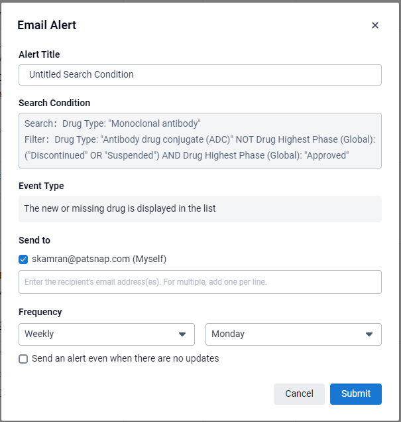The width and height of the screenshot is (401, 422).
Task: Open the Monday day dropdown
Action: pyautogui.click(x=286, y=334)
